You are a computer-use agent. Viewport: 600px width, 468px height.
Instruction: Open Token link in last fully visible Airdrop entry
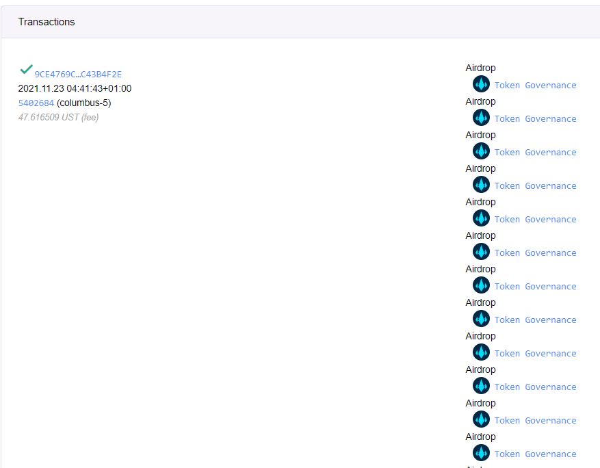[x=507, y=454]
